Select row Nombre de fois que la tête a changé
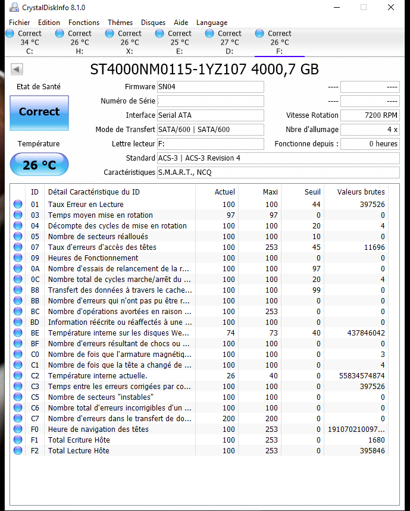410x511 pixels. point(199,365)
